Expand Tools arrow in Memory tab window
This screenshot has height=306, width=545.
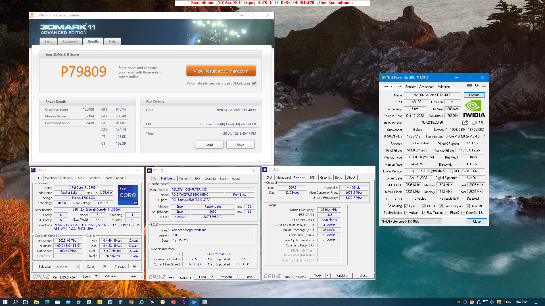[x=328, y=276]
